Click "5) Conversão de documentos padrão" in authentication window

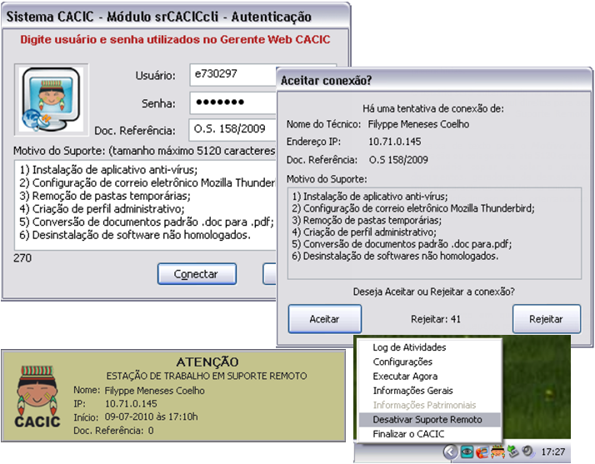(147, 222)
